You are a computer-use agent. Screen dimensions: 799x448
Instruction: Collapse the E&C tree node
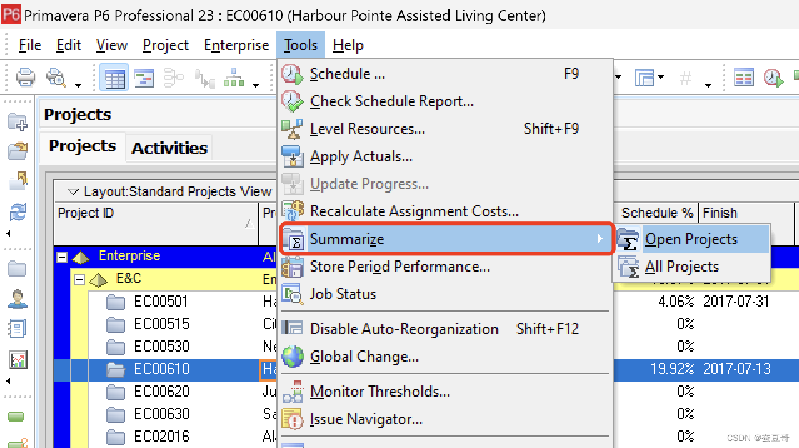pos(79,280)
